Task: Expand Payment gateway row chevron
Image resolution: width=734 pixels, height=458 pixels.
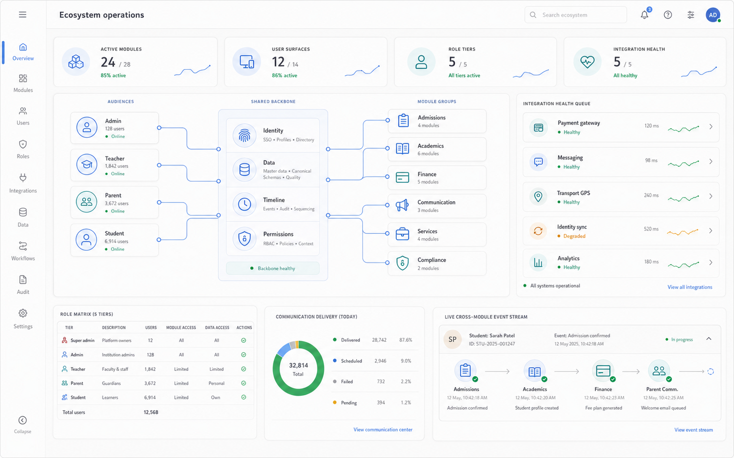Action: coord(711,127)
